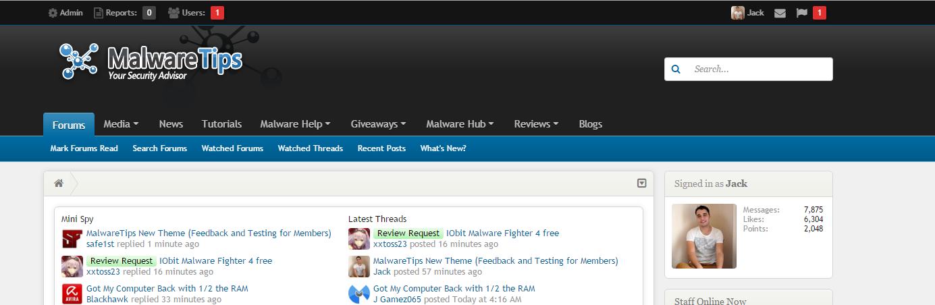The height and width of the screenshot is (305, 935).
Task: Click Messages count 7,875
Action: click(x=813, y=210)
